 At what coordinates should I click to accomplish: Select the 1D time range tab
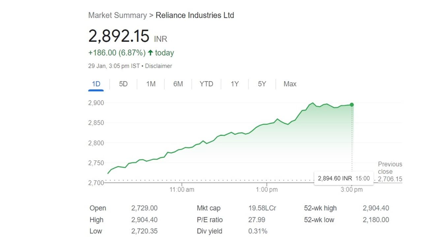coord(96,84)
